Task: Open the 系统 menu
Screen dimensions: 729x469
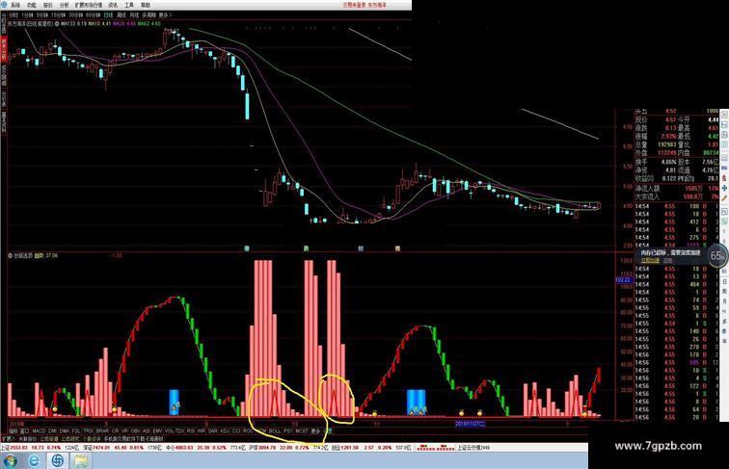Action: pos(15,5)
